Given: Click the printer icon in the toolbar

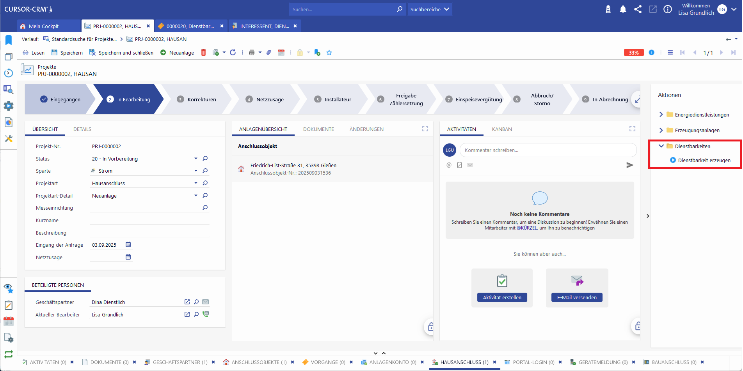Looking at the screenshot, I should tap(252, 53).
